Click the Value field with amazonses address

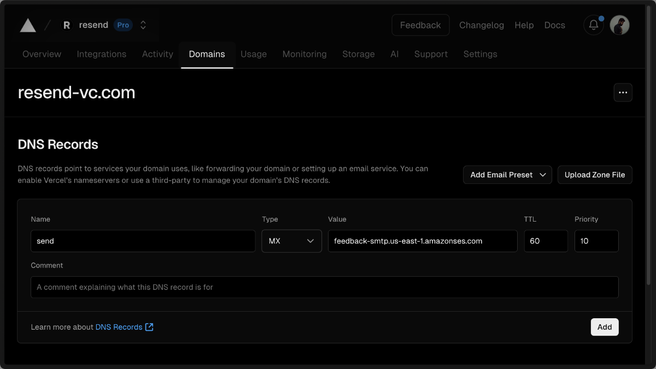point(423,241)
